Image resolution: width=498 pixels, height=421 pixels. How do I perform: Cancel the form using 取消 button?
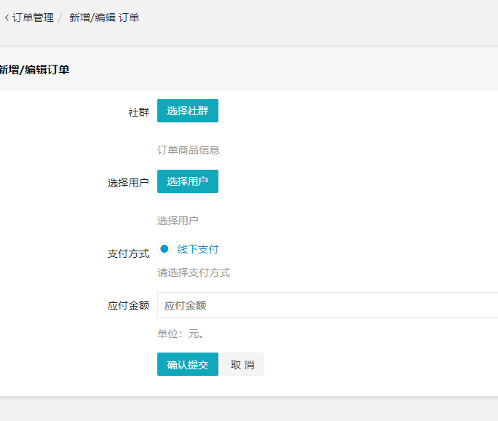click(242, 364)
